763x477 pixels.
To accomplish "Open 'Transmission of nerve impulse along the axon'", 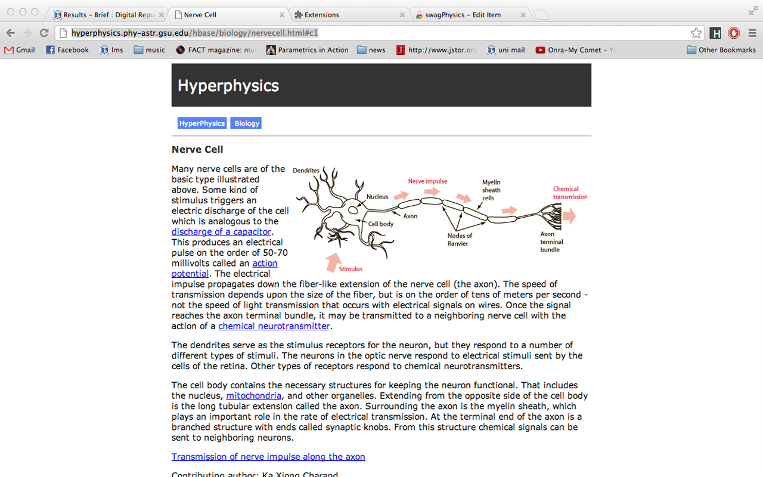I will click(x=268, y=457).
